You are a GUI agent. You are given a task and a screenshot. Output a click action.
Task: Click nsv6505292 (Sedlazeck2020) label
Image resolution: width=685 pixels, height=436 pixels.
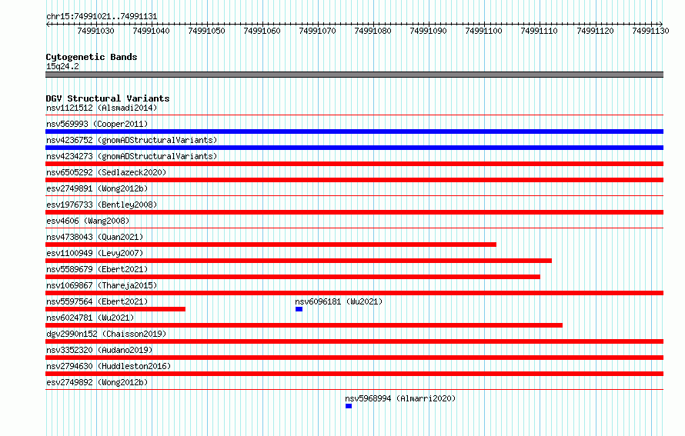pos(106,172)
